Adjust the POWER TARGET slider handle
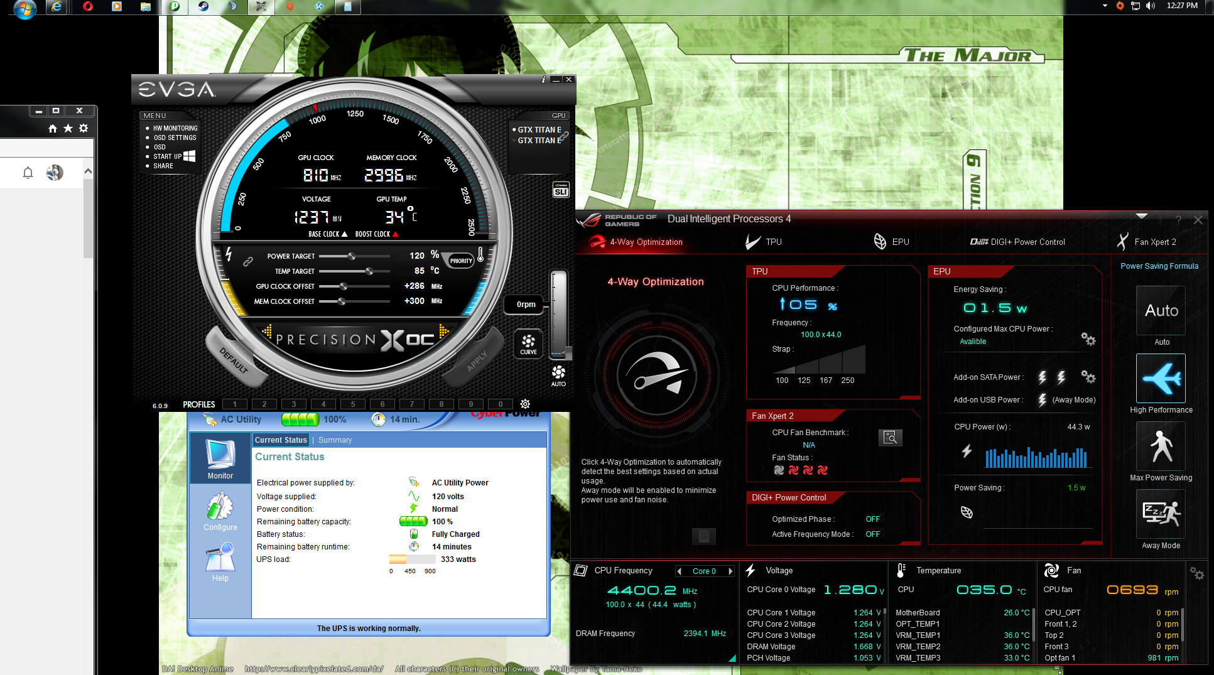 click(352, 256)
